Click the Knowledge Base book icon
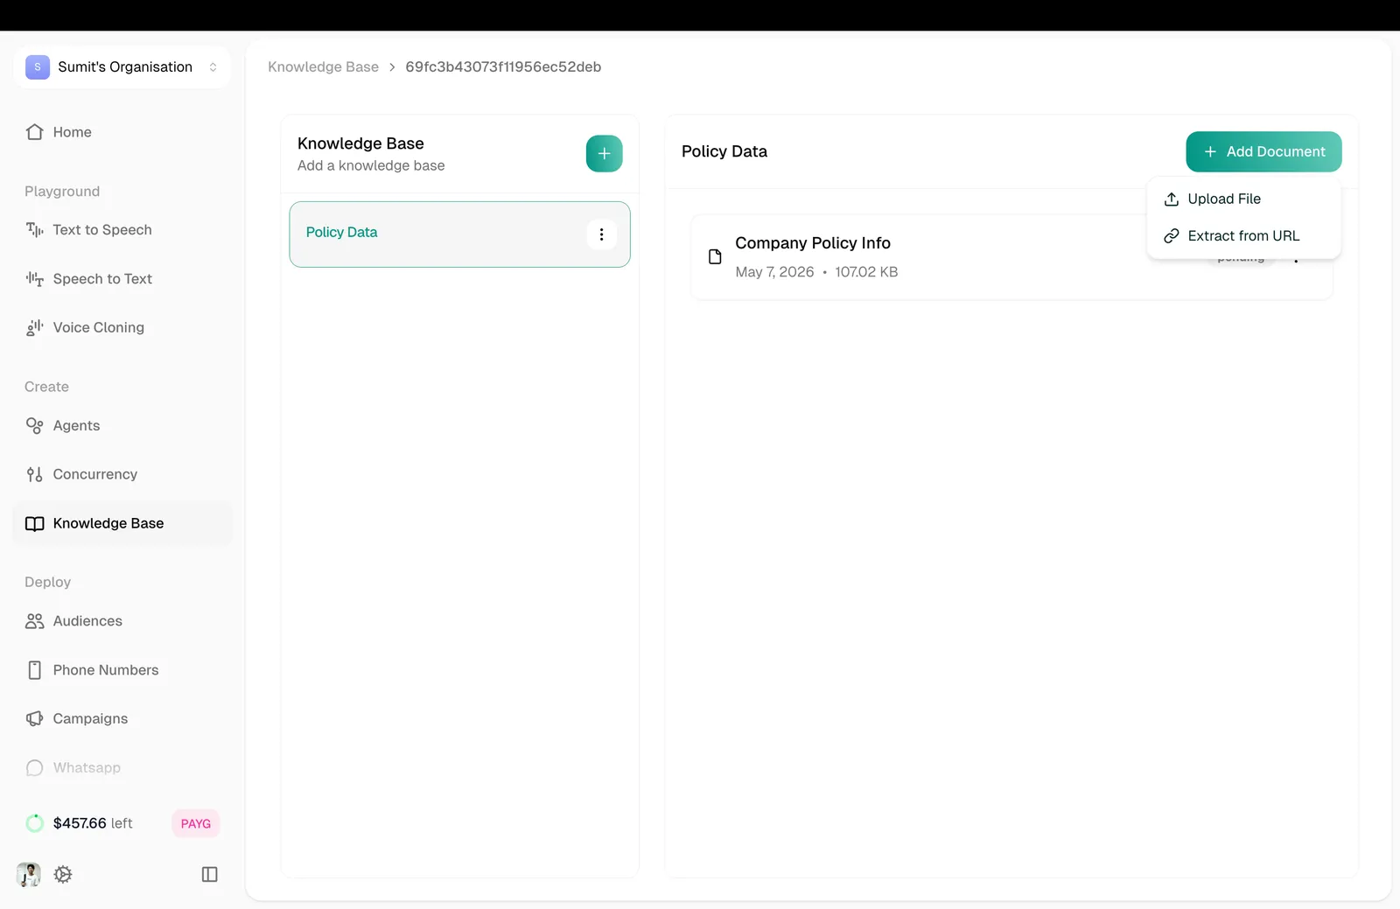This screenshot has height=909, width=1400. point(34,523)
